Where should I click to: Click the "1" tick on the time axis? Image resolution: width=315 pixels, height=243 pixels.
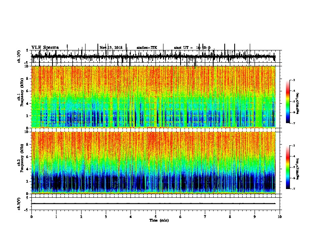coord(56,217)
